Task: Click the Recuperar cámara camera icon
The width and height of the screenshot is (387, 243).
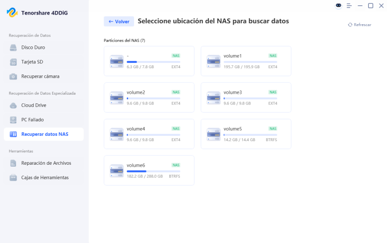Action: tap(14, 77)
